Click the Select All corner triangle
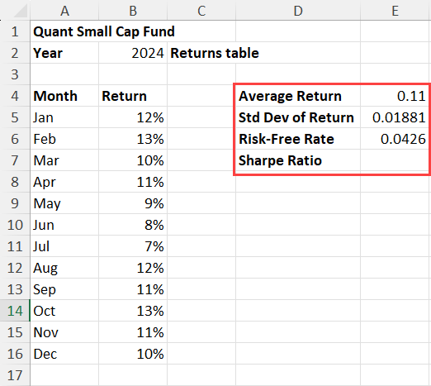This screenshot has width=431, height=386. (21, 12)
